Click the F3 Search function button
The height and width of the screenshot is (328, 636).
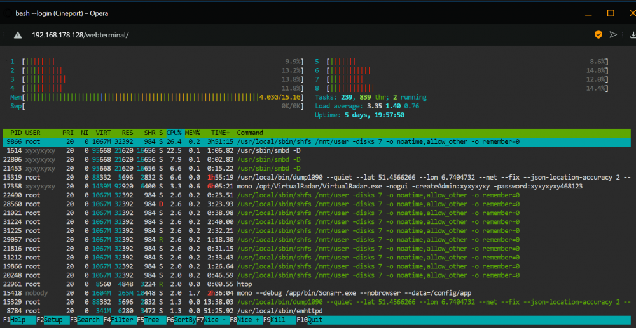point(86,320)
